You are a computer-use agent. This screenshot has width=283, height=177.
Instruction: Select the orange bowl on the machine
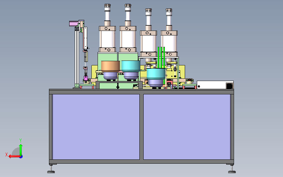pos(110,66)
